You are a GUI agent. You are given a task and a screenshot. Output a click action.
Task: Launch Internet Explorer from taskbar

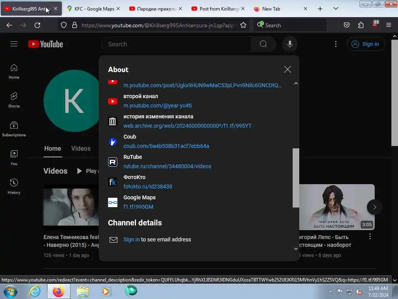[35, 291]
